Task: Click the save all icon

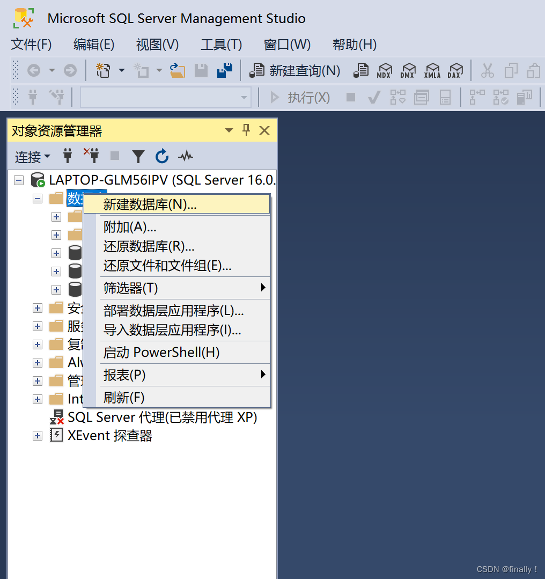Action: click(x=225, y=70)
